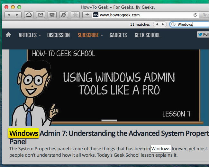Viewport: 209px width, 167px height.
Task: Click the HTG favicon in the address bar
Action: (x=96, y=15)
